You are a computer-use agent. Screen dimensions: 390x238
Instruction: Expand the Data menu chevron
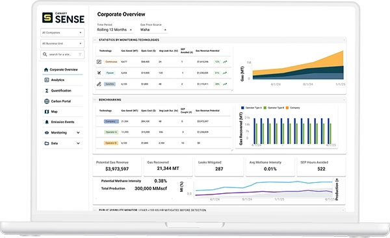(x=78, y=143)
